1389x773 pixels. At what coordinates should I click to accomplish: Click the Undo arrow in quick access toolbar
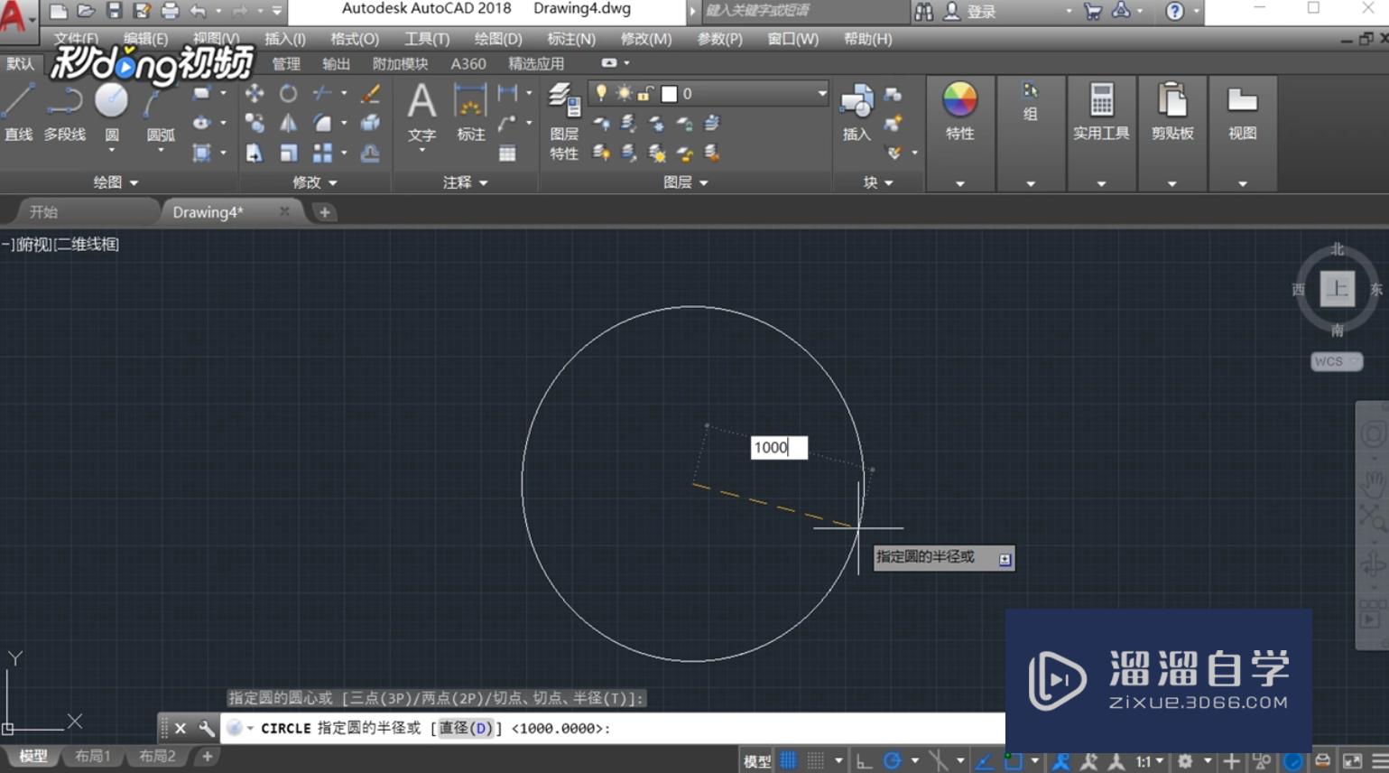[x=198, y=11]
